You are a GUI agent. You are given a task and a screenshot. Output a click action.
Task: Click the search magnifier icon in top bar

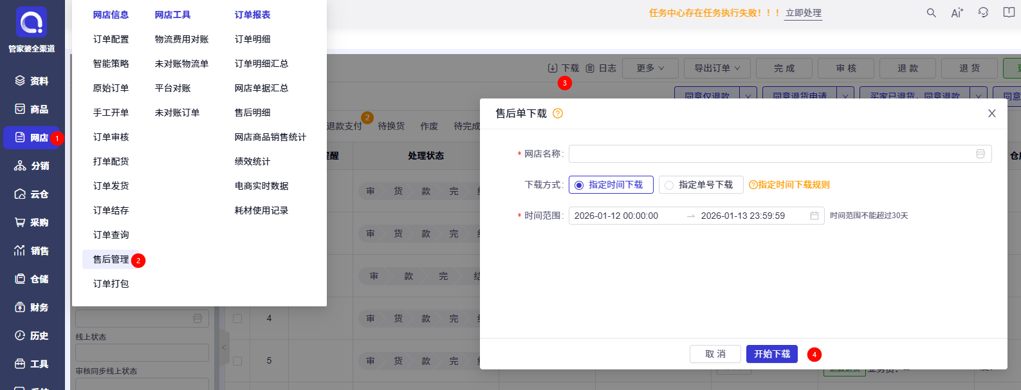tap(931, 13)
